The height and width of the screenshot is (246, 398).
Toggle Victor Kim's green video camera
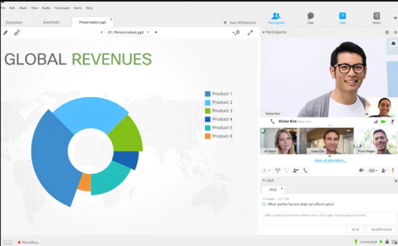(x=383, y=121)
